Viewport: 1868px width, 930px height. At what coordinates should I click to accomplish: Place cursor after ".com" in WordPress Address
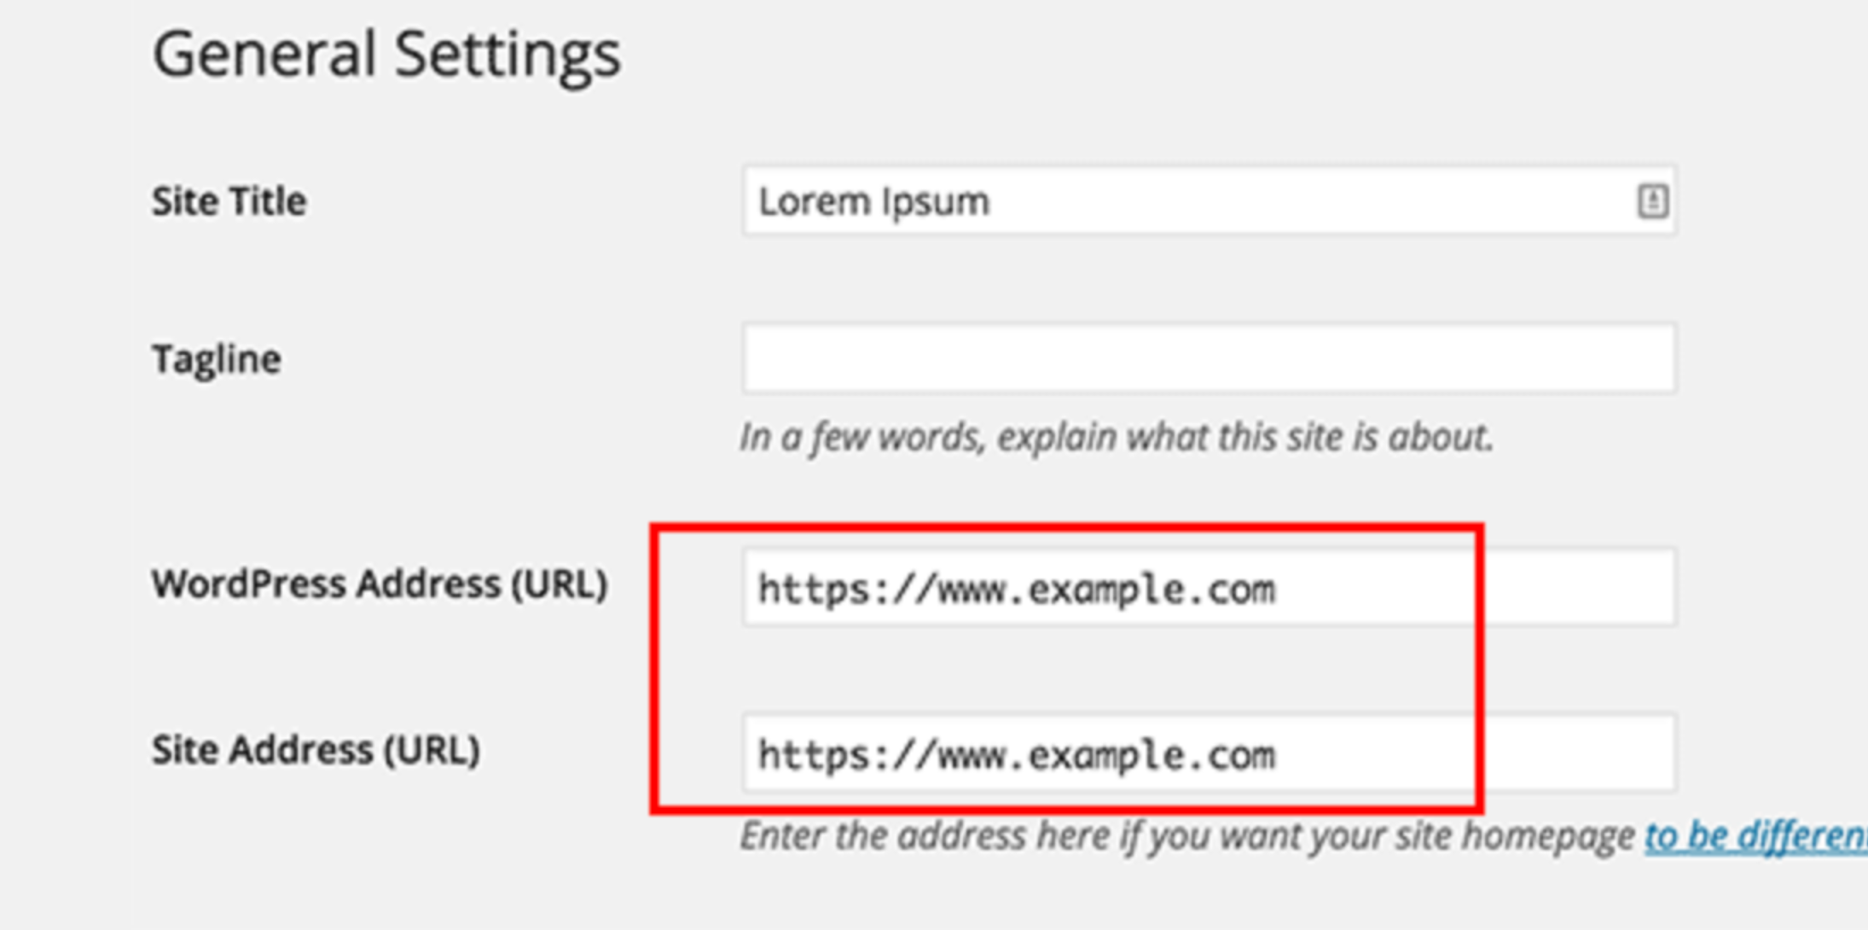tap(1279, 589)
